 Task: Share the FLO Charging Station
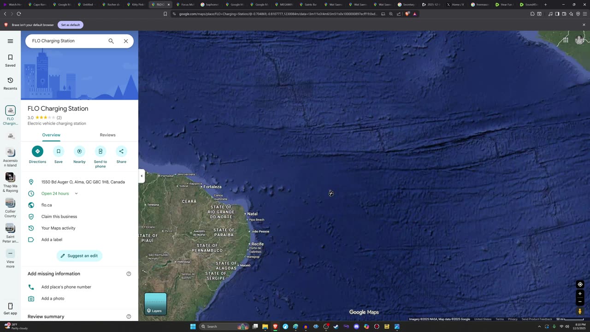(121, 155)
